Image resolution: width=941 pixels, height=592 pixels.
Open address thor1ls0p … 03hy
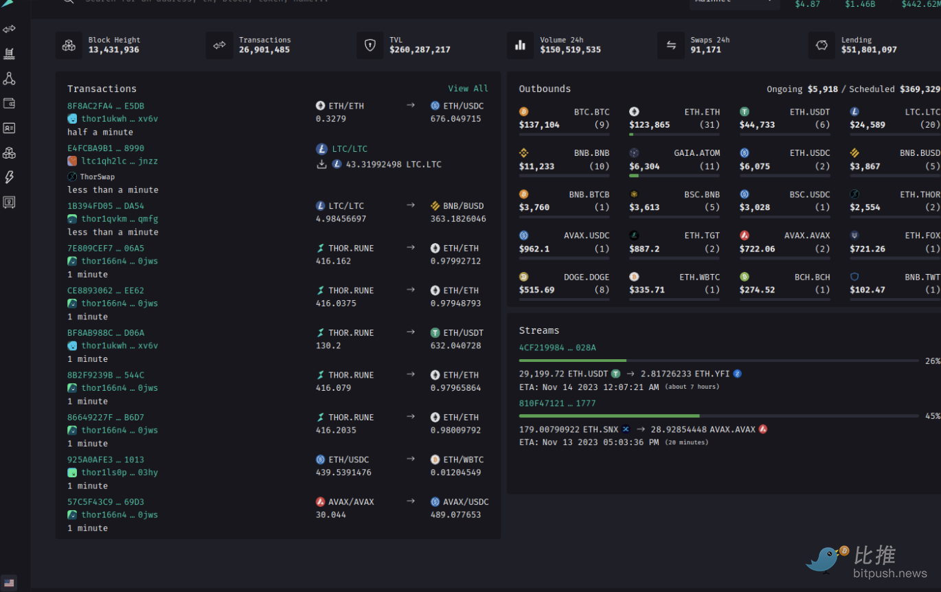pos(120,473)
